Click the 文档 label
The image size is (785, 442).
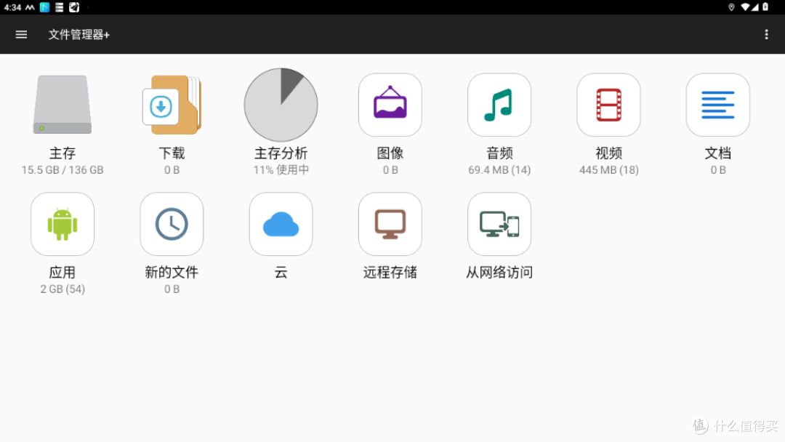coord(718,153)
